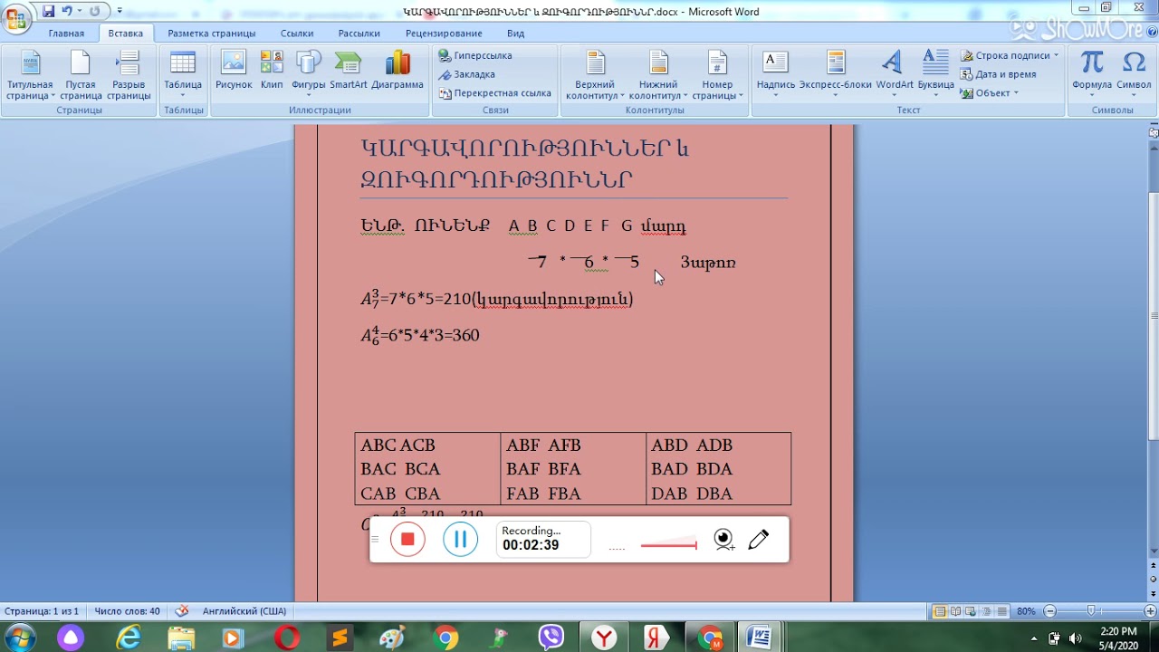Switch to Print Layout view

point(942,611)
